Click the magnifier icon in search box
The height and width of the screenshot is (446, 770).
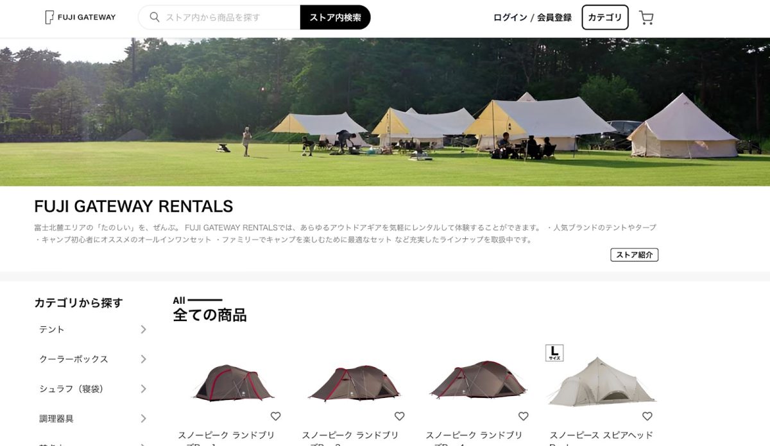coord(154,17)
